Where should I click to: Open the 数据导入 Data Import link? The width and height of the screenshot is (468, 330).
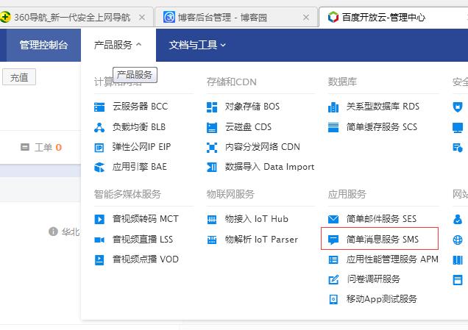click(269, 167)
